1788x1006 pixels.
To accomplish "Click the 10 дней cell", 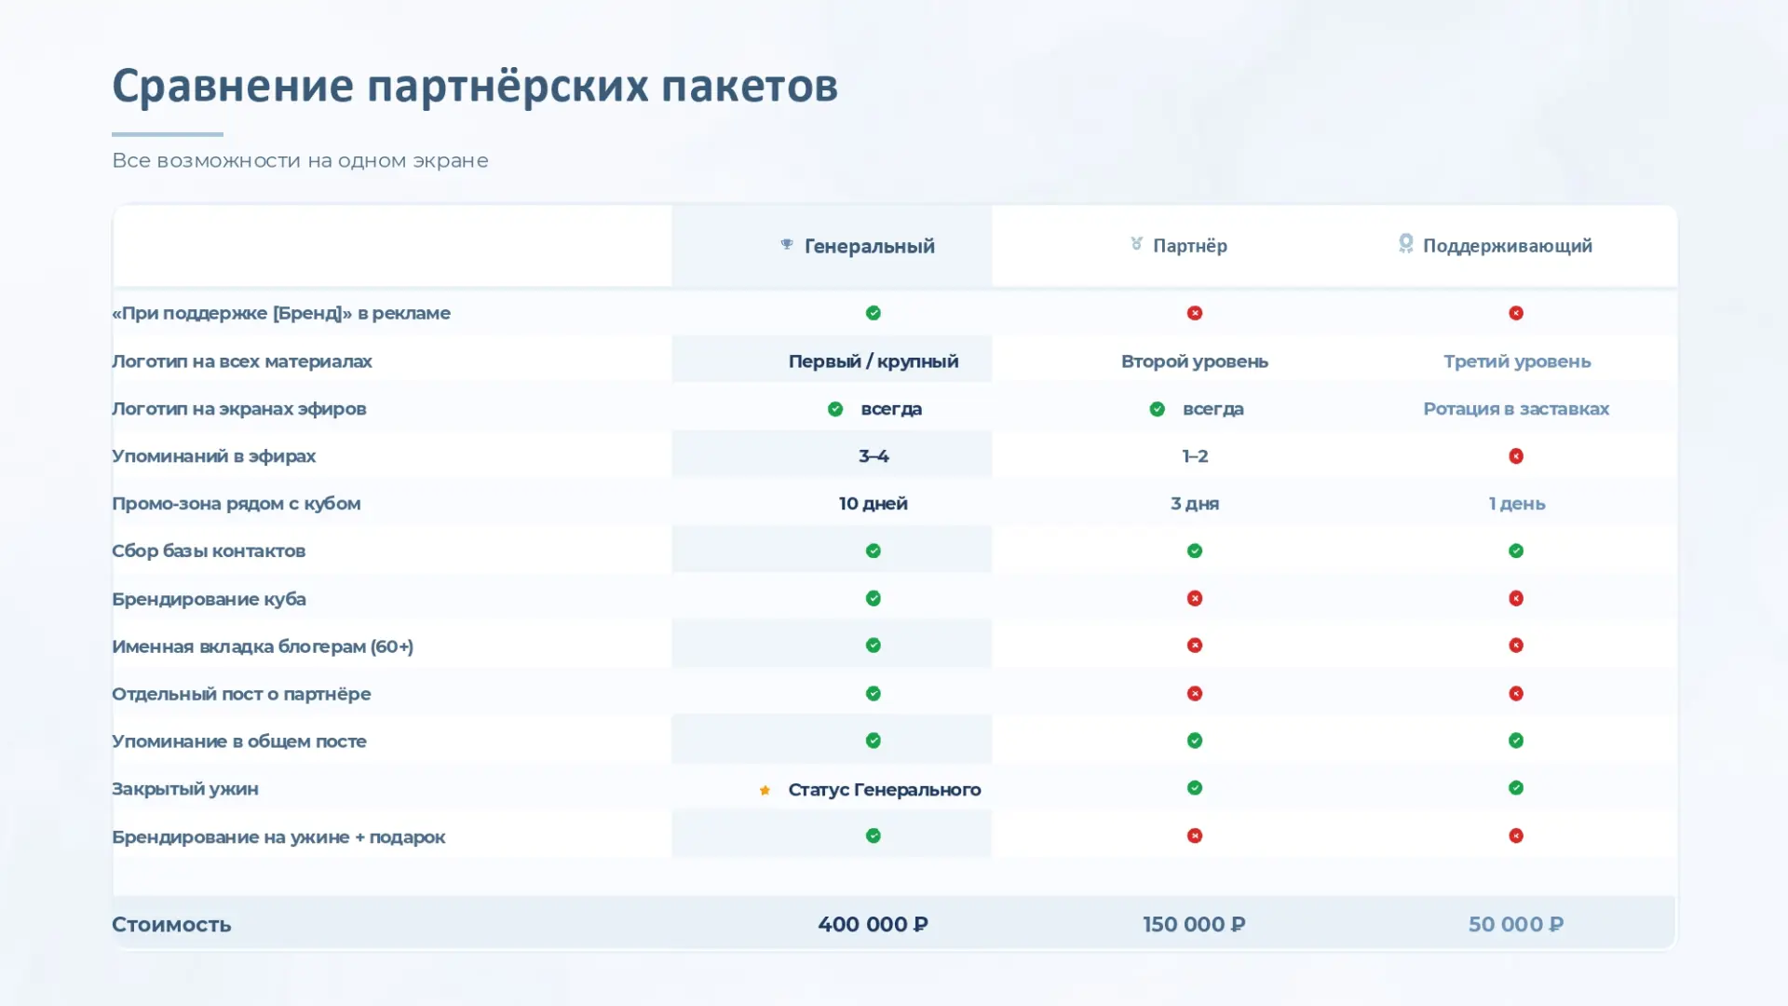I will [x=874, y=504].
